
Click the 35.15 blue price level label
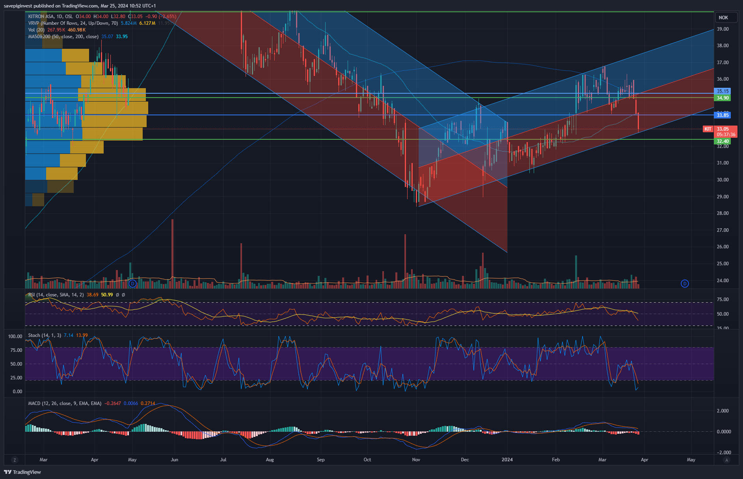point(723,91)
